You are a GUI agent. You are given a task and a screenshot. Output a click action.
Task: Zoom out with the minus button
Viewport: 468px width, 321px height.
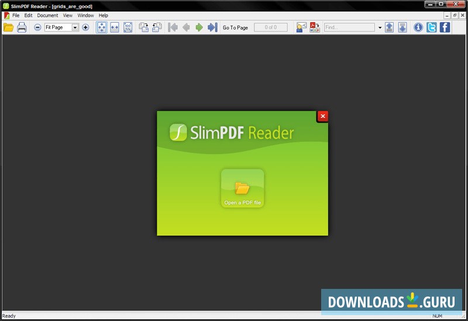(x=37, y=27)
